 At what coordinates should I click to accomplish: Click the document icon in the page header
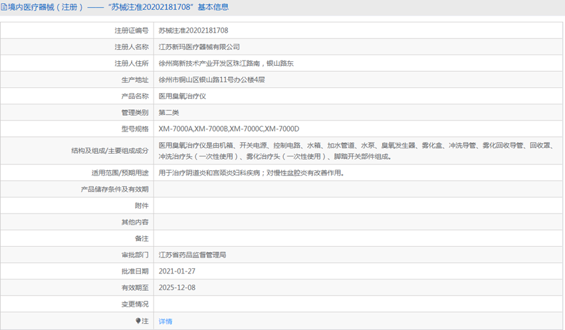click(4, 7)
